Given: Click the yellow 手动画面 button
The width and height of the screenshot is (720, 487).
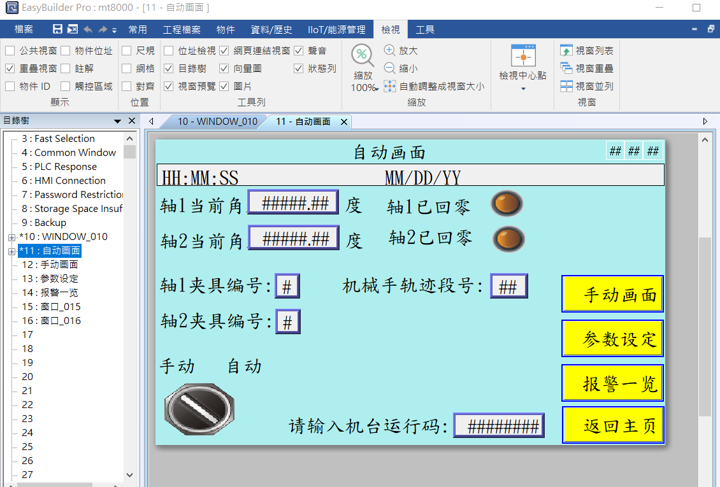Looking at the screenshot, I should coord(612,294).
